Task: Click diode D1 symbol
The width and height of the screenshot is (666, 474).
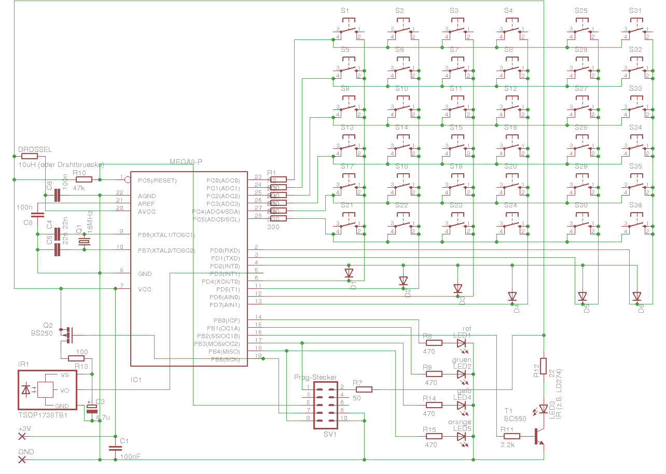Action: click(349, 273)
